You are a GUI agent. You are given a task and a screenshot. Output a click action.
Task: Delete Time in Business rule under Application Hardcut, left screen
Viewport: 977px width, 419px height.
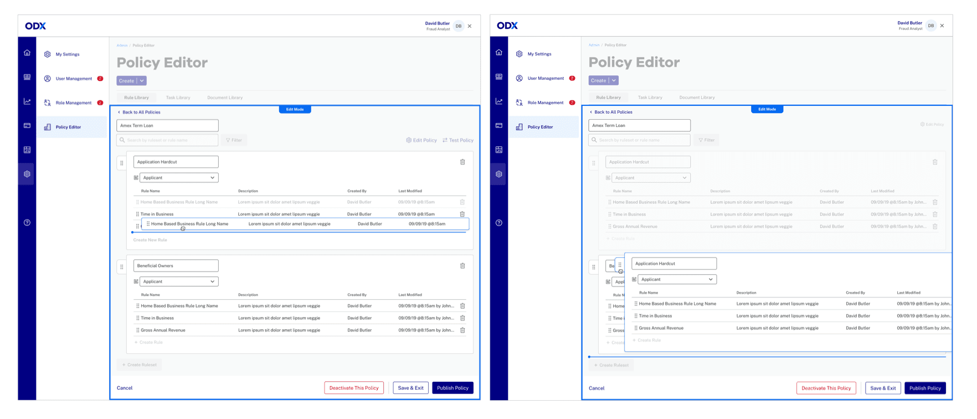point(462,214)
